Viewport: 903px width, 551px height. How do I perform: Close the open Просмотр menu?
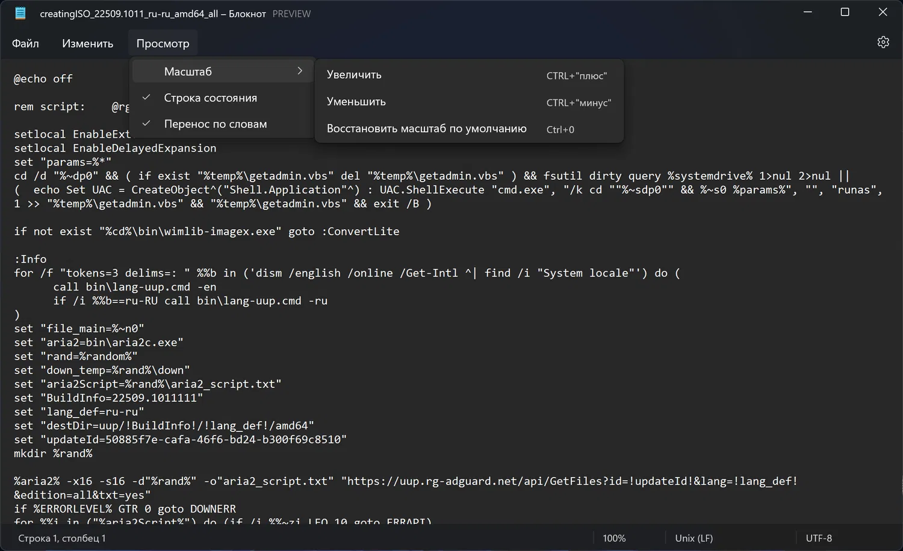[x=163, y=43]
